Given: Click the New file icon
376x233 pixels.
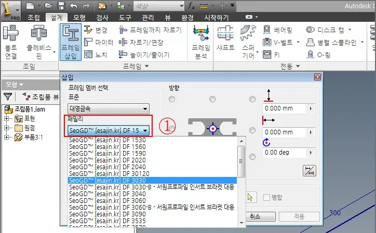Looking at the screenshot, I should point(30,6).
